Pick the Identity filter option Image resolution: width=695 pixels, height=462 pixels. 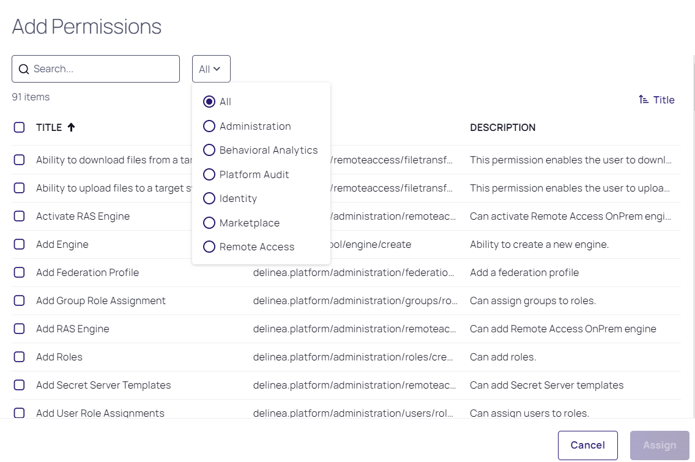(x=209, y=198)
